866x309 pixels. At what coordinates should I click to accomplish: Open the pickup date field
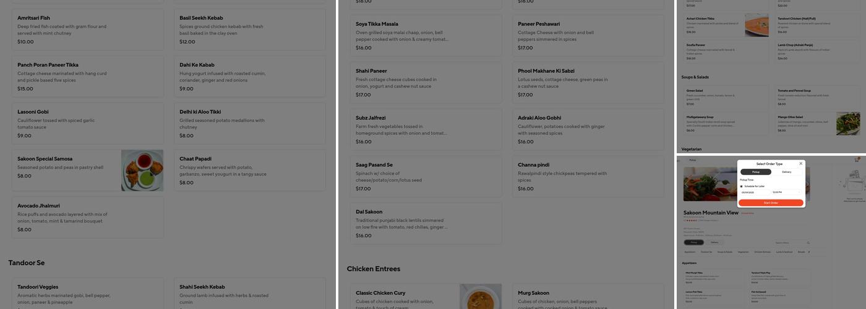(755, 192)
